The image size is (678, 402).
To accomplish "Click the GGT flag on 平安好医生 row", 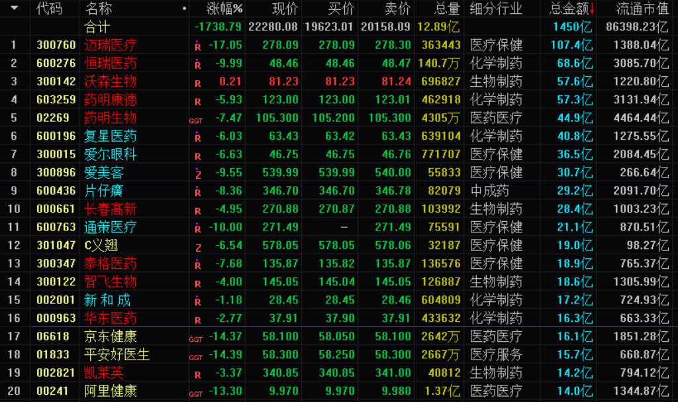I will point(196,358).
